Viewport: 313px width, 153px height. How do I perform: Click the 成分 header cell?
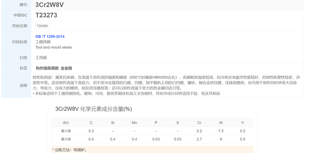(x=66, y=123)
